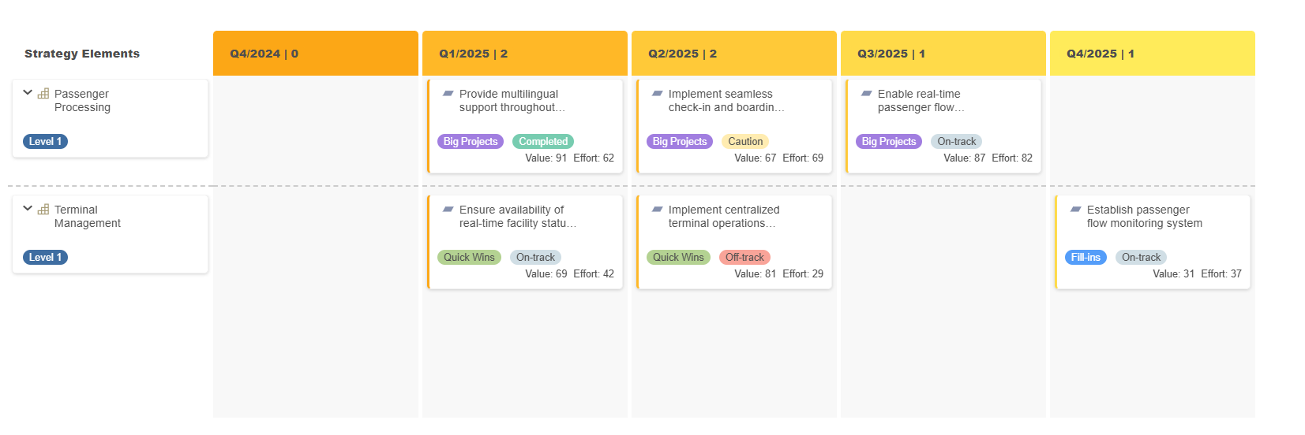1305x435 pixels.
Task: Click the flag icon on real-time passenger flow card
Action: click(866, 93)
